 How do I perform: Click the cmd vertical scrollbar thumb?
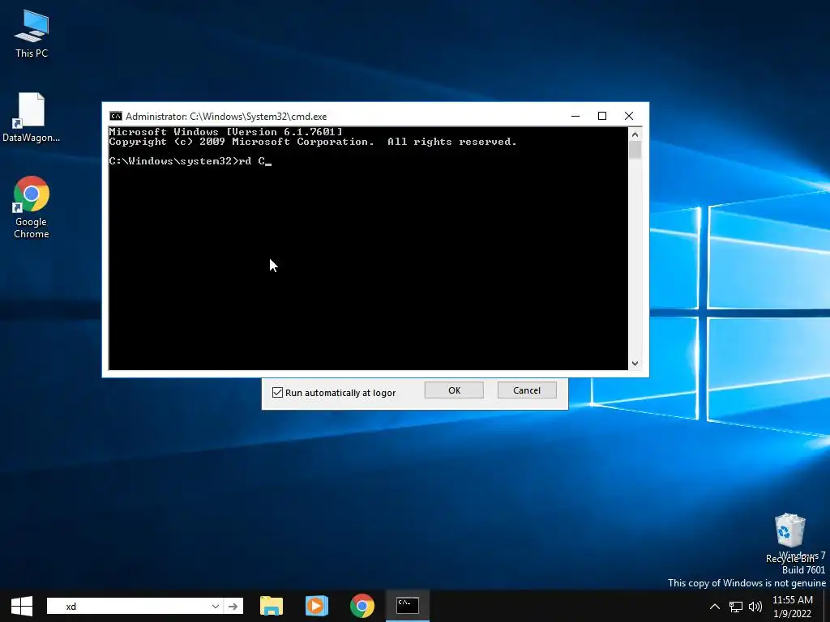635,150
